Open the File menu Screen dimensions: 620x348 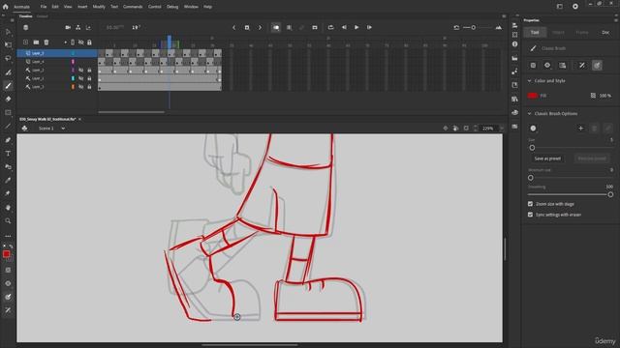pos(44,7)
